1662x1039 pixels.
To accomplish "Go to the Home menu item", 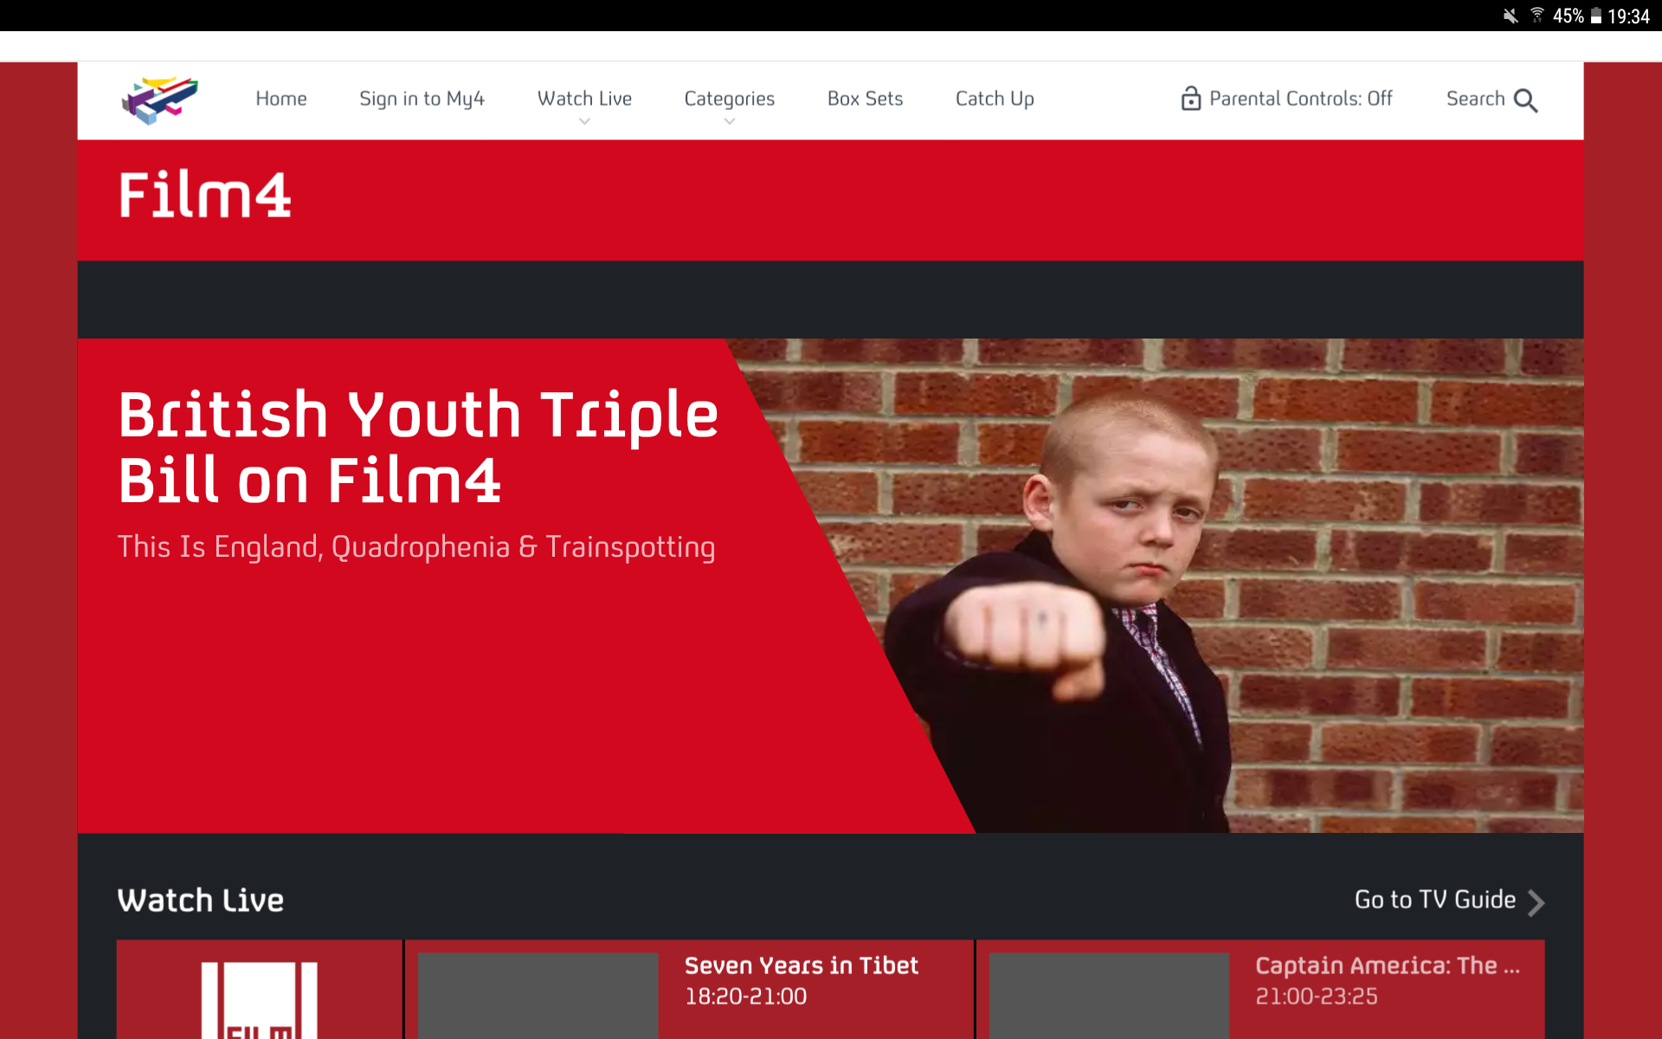I will coord(281,99).
